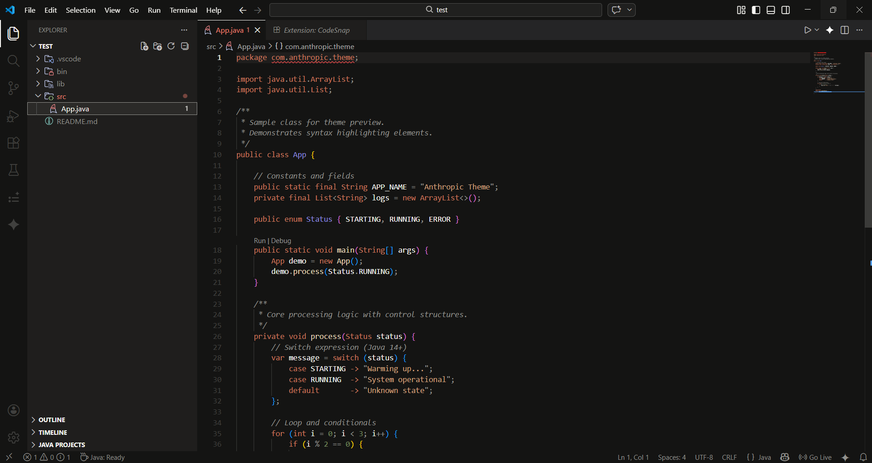The width and height of the screenshot is (872, 463).
Task: Open README.md in the explorer
Action: coord(112,121)
